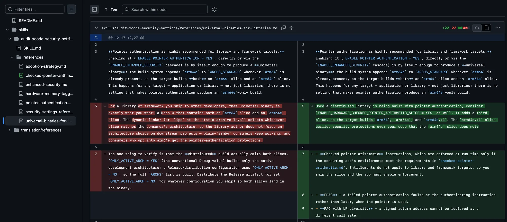
Task: Click the README.md file icon
Action: (x=14, y=20)
